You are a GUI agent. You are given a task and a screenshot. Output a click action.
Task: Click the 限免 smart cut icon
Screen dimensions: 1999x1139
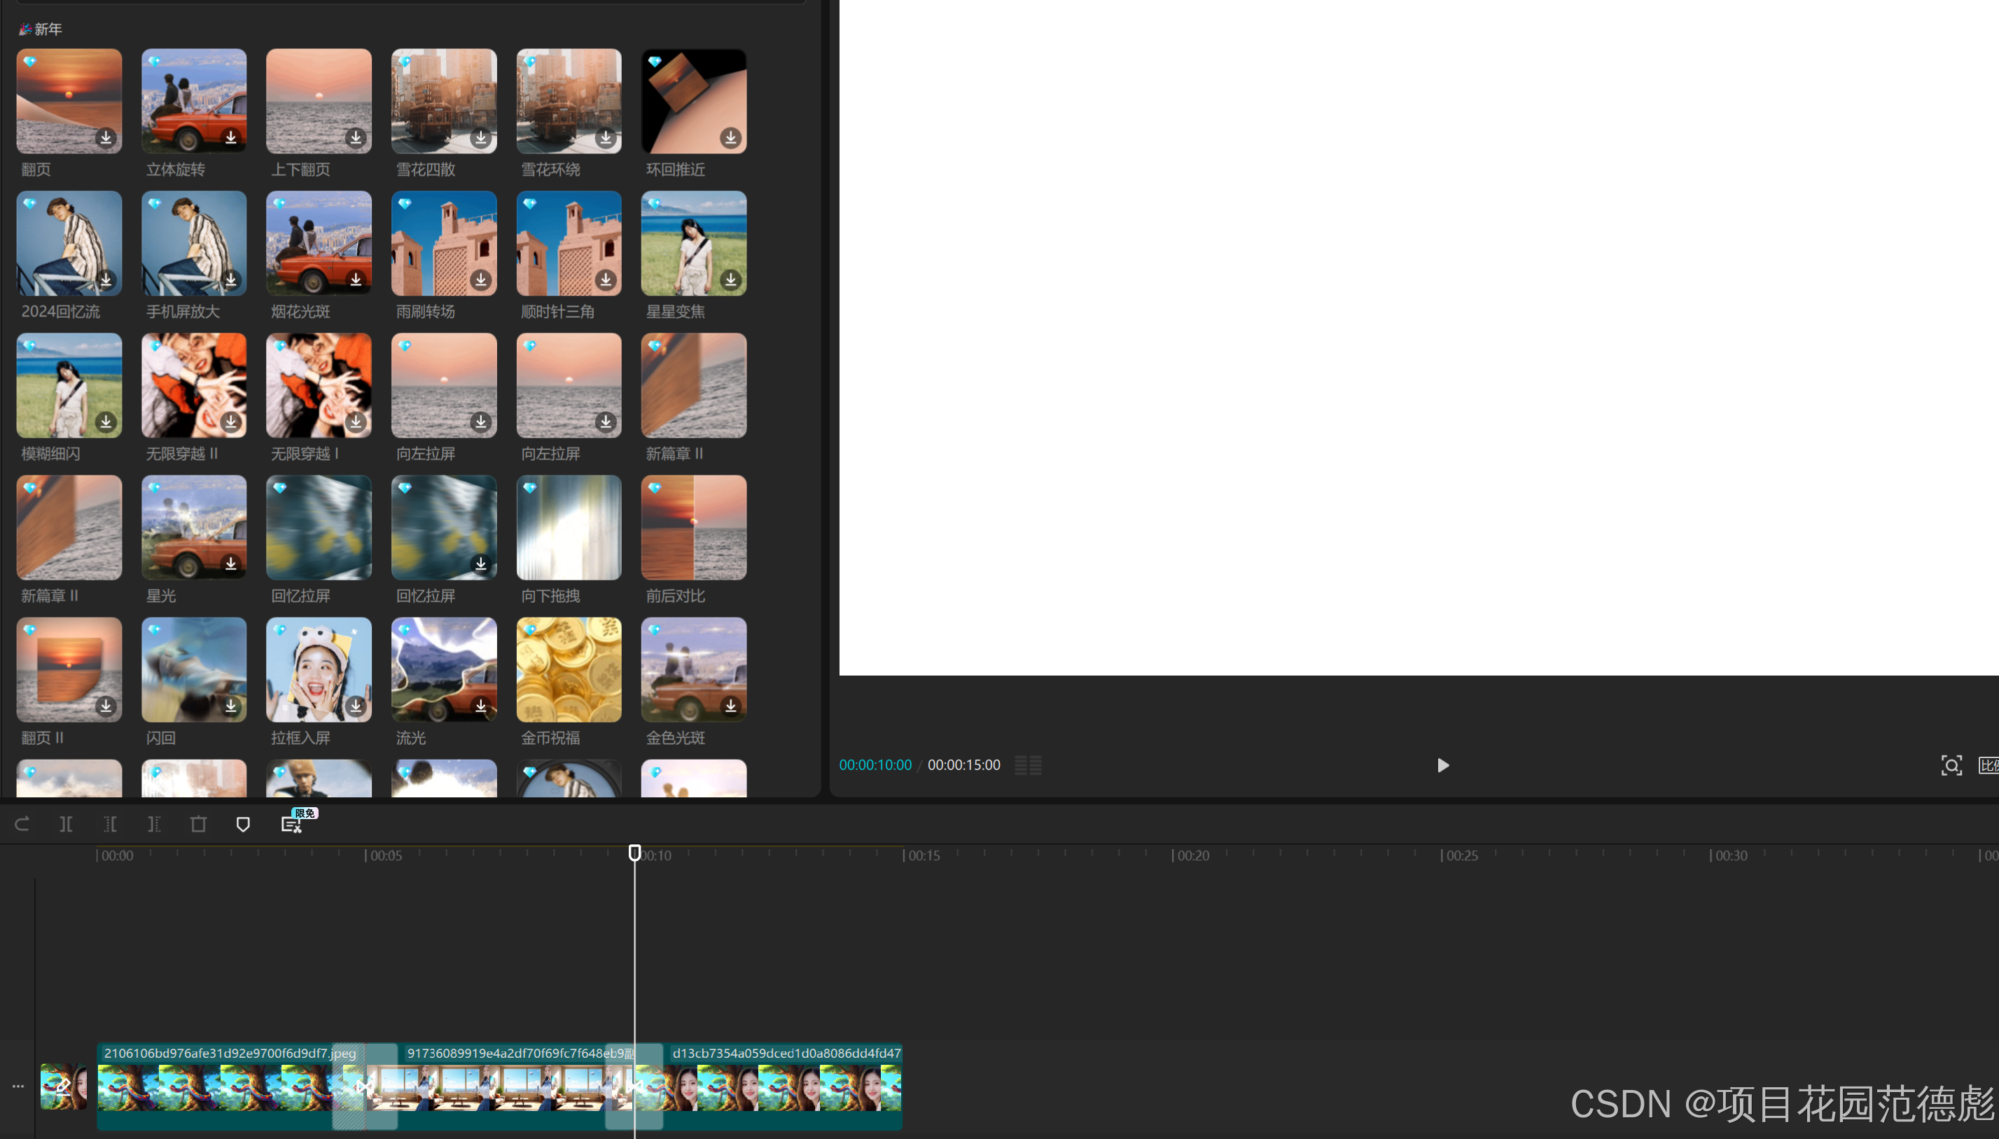[x=292, y=824]
